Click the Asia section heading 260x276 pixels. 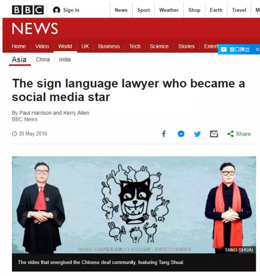(x=19, y=59)
